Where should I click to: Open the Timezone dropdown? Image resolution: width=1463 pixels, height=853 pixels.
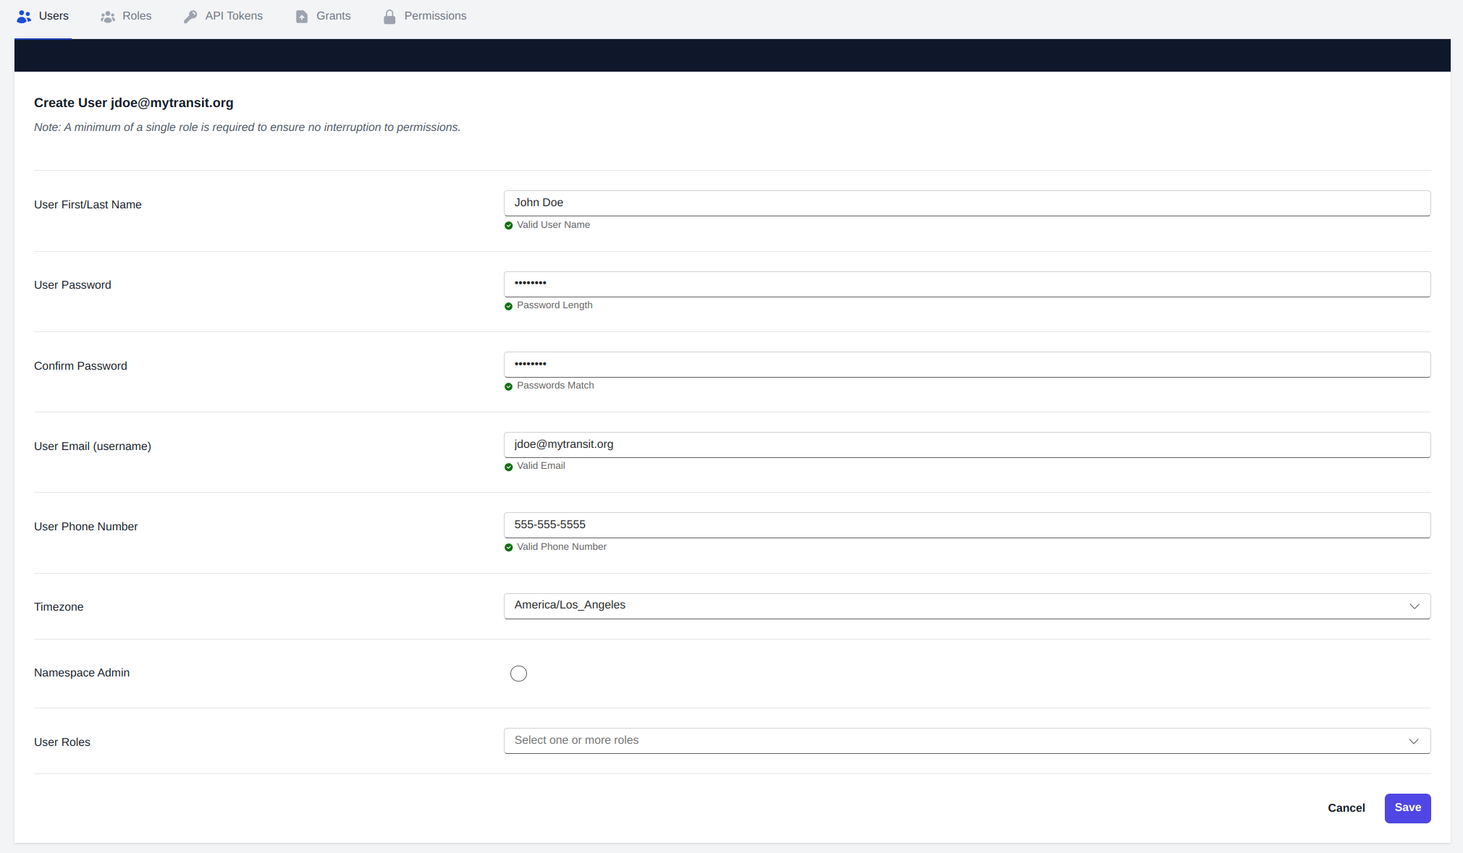point(966,606)
